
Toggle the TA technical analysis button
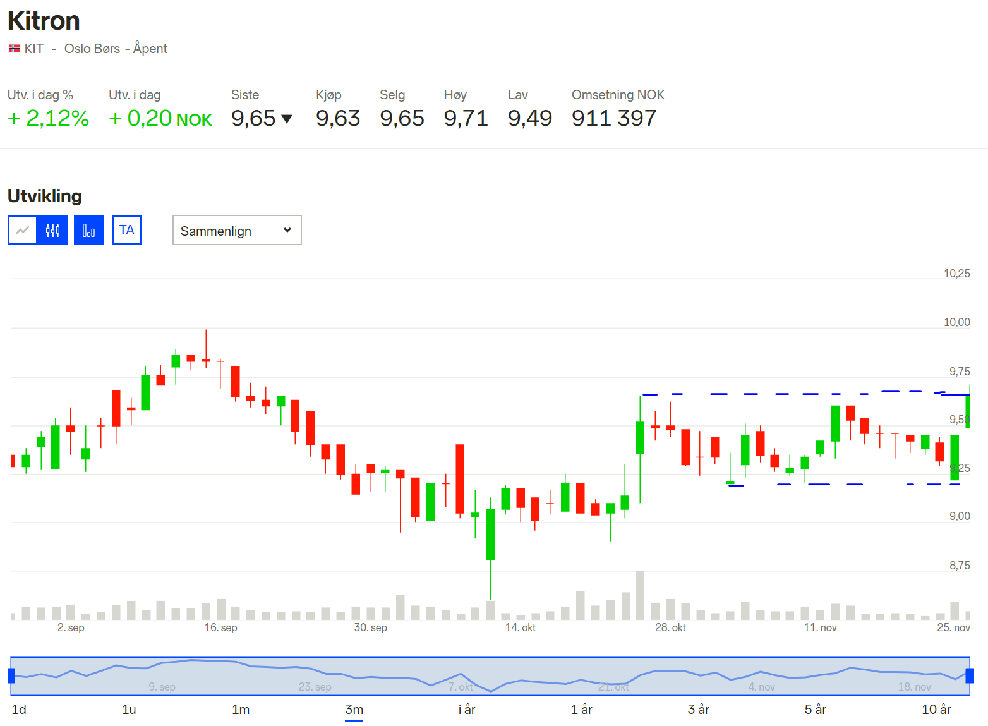(127, 230)
